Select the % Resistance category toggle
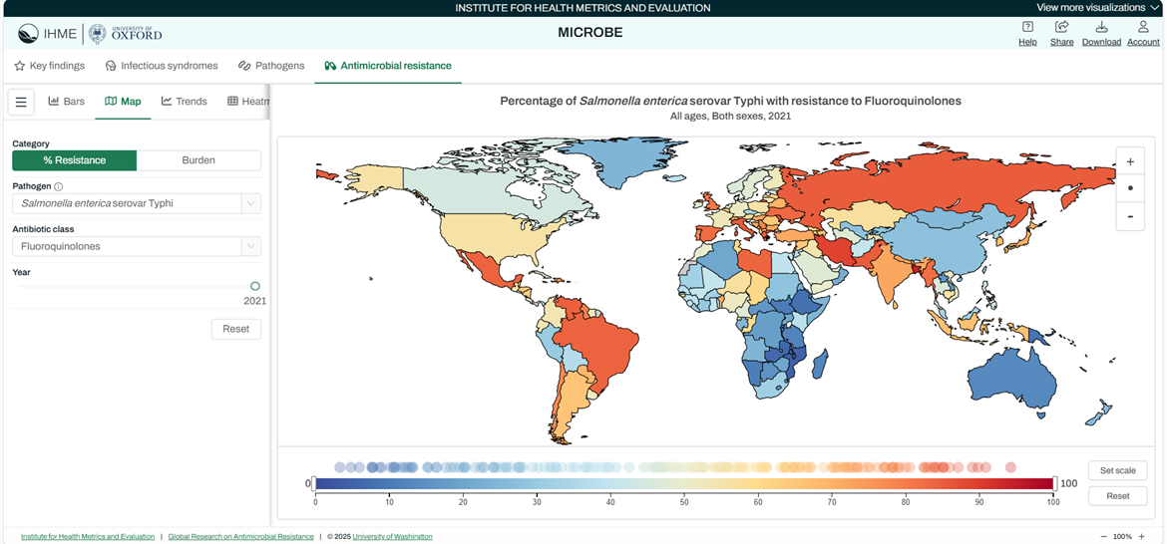 pyautogui.click(x=74, y=160)
